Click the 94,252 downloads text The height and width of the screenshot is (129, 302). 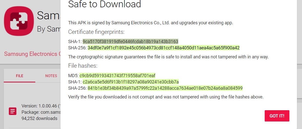(40, 118)
